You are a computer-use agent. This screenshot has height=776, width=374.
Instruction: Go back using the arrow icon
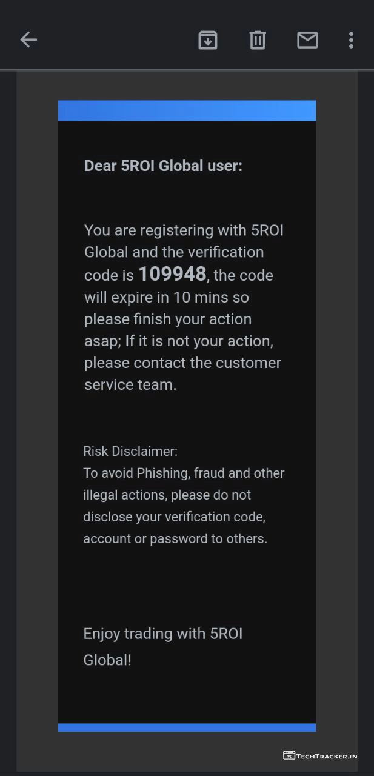point(28,40)
